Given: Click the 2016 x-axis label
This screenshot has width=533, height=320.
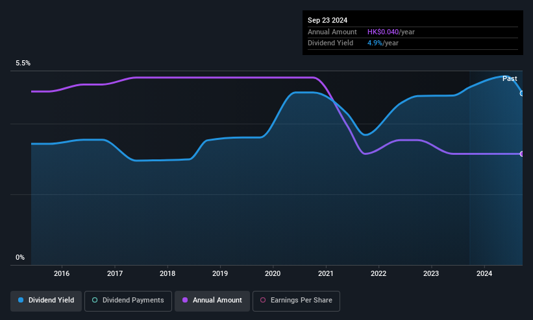Looking at the screenshot, I should [x=62, y=273].
